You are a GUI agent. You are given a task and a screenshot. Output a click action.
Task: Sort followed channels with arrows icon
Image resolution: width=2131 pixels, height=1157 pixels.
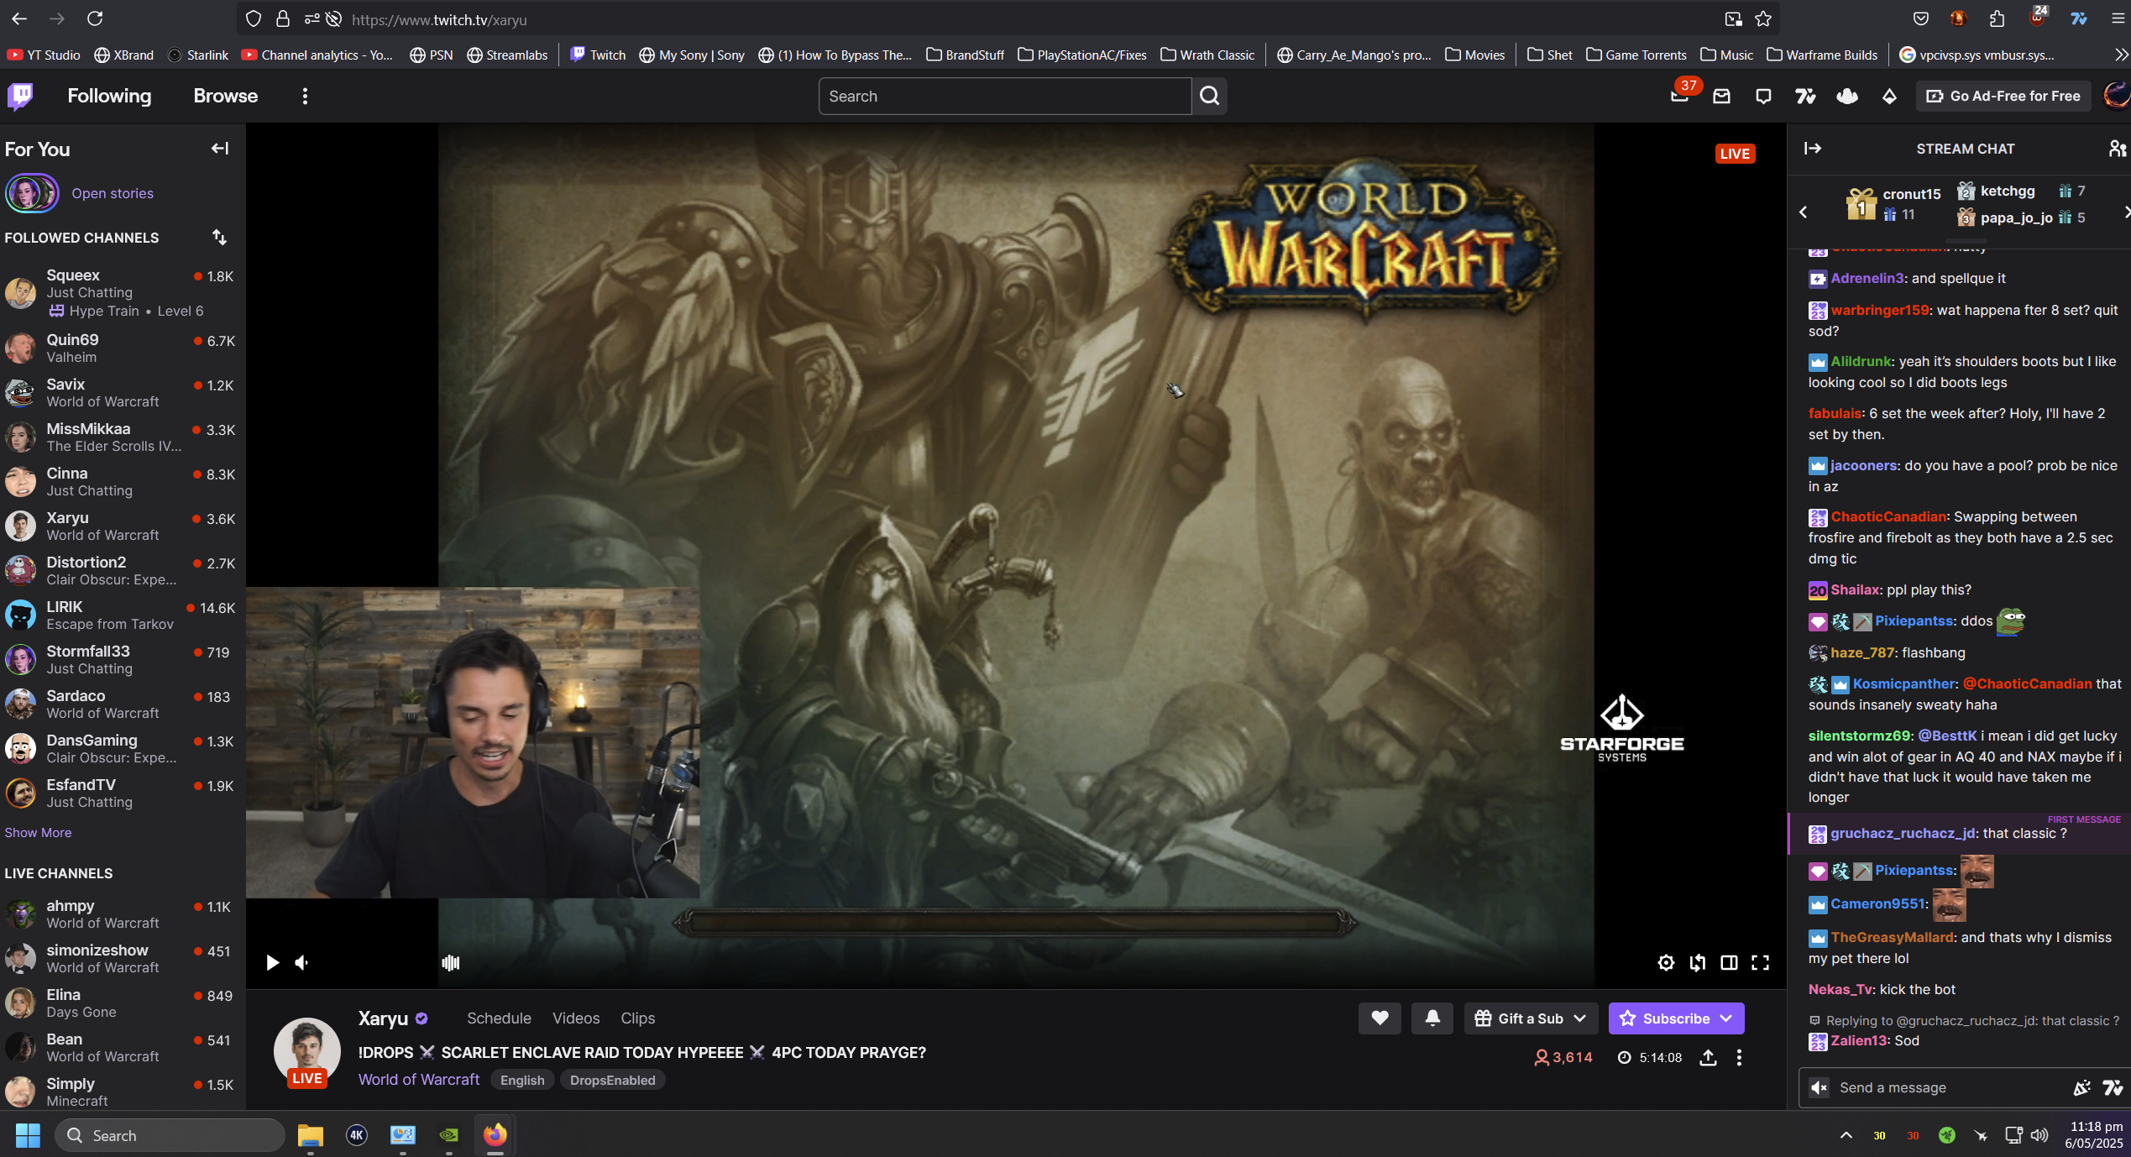219,238
